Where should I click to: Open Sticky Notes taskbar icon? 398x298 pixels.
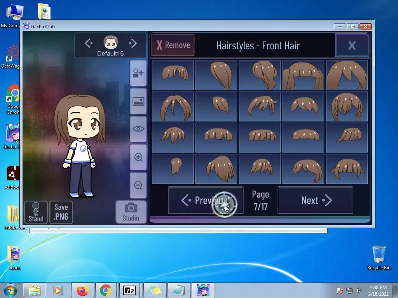[155, 290]
